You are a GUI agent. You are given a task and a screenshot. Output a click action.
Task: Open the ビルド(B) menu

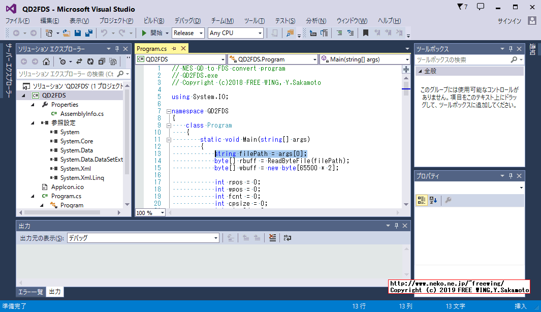[x=153, y=21]
